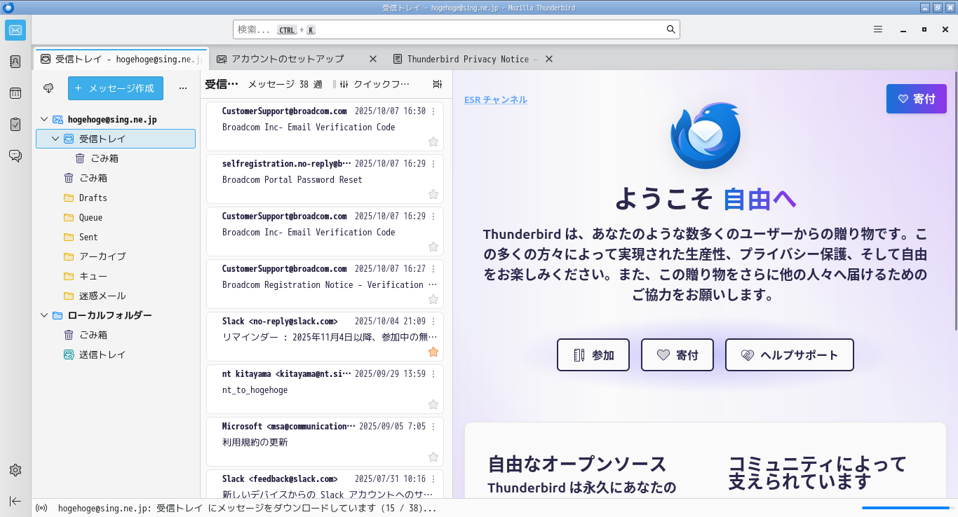
Task: Select the Sent folder
Action: 116,237
